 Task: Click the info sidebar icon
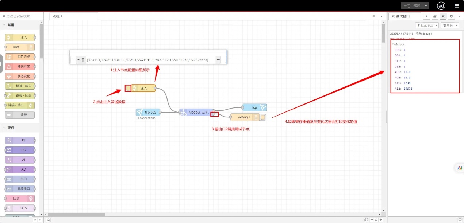coord(427,16)
